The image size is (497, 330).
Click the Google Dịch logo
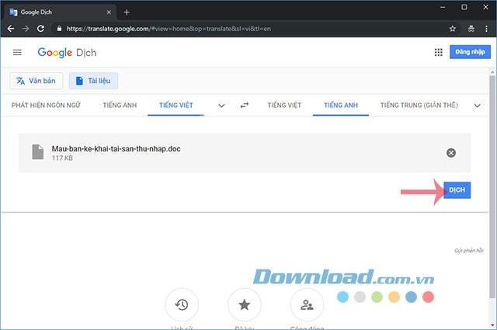(x=67, y=53)
